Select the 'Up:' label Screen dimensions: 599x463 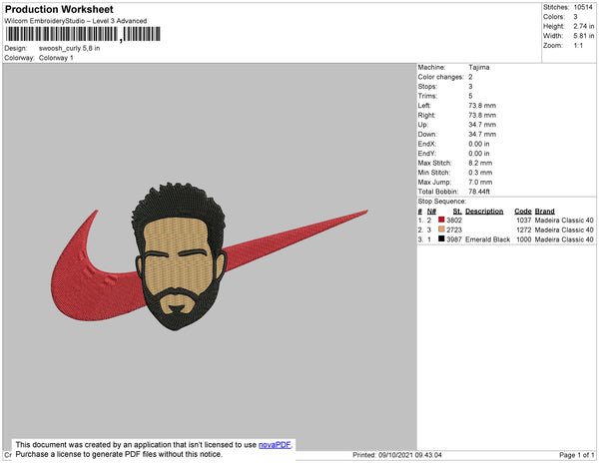(x=423, y=125)
